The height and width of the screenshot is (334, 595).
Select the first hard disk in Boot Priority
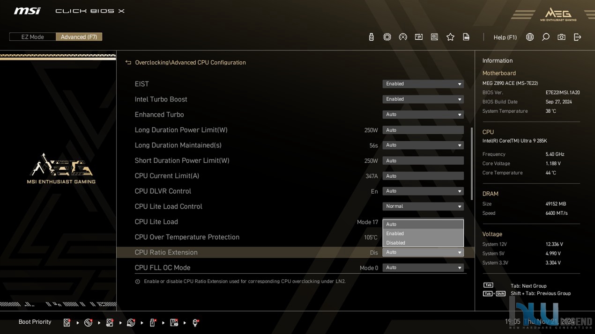tap(67, 322)
